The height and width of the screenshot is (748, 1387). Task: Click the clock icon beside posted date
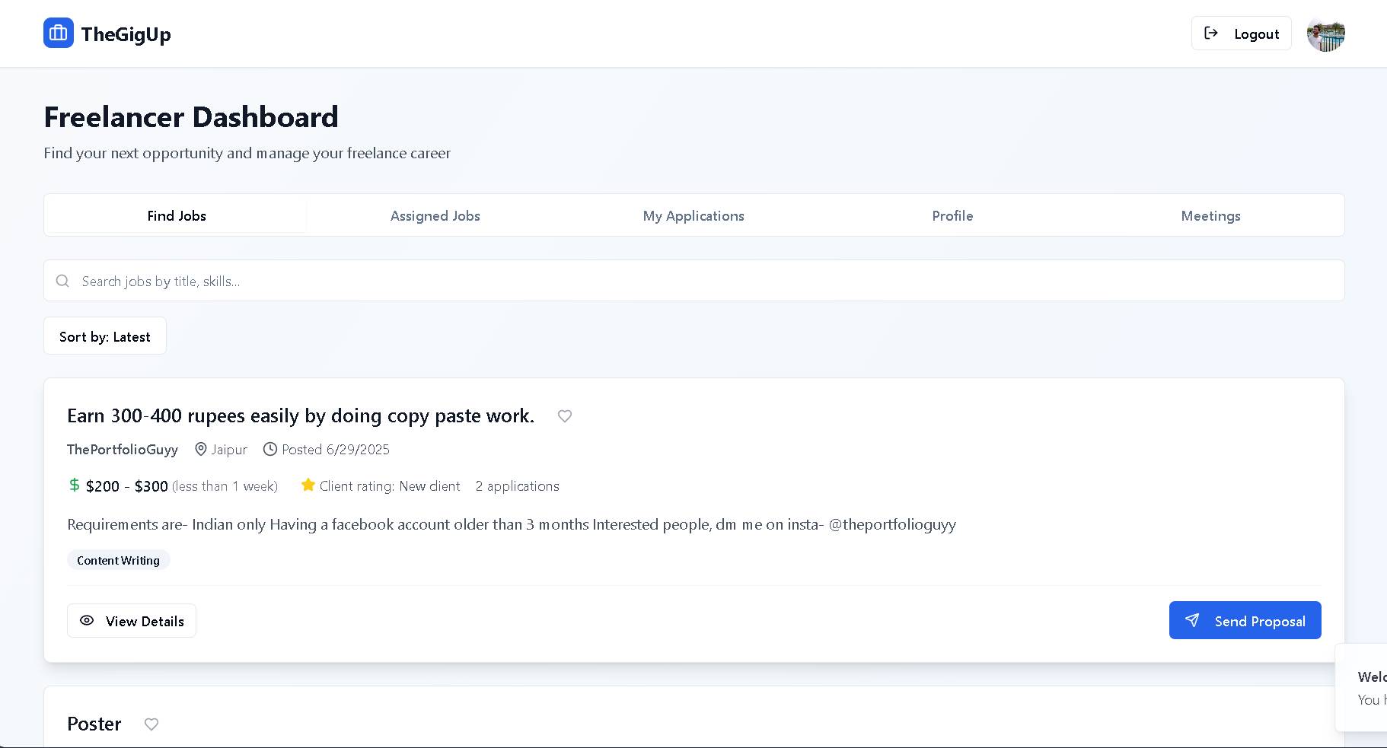click(x=270, y=450)
